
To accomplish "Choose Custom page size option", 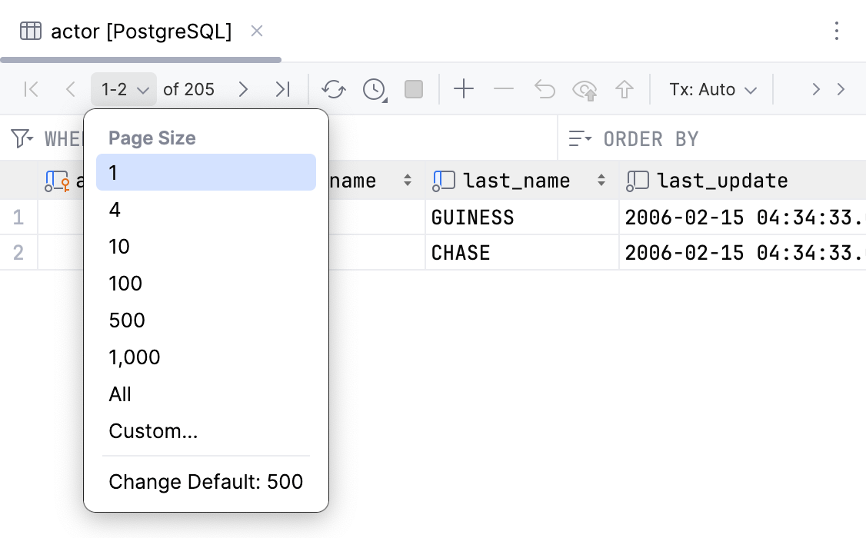I will coord(153,431).
